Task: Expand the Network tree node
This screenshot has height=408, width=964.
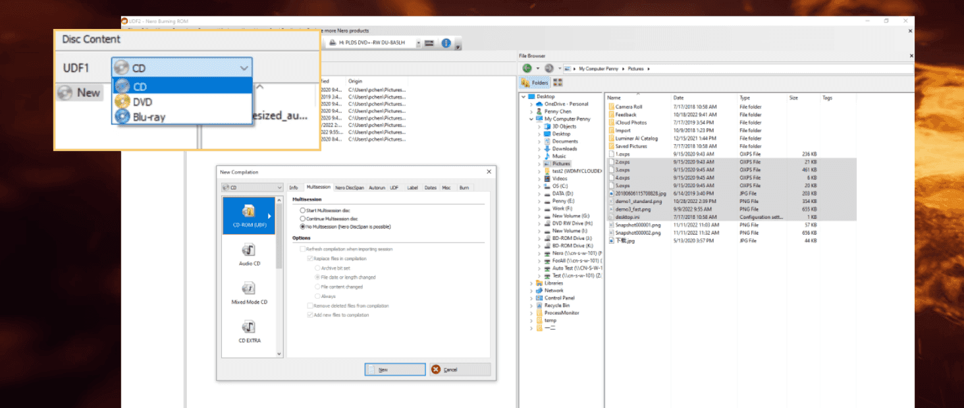Action: [531, 291]
